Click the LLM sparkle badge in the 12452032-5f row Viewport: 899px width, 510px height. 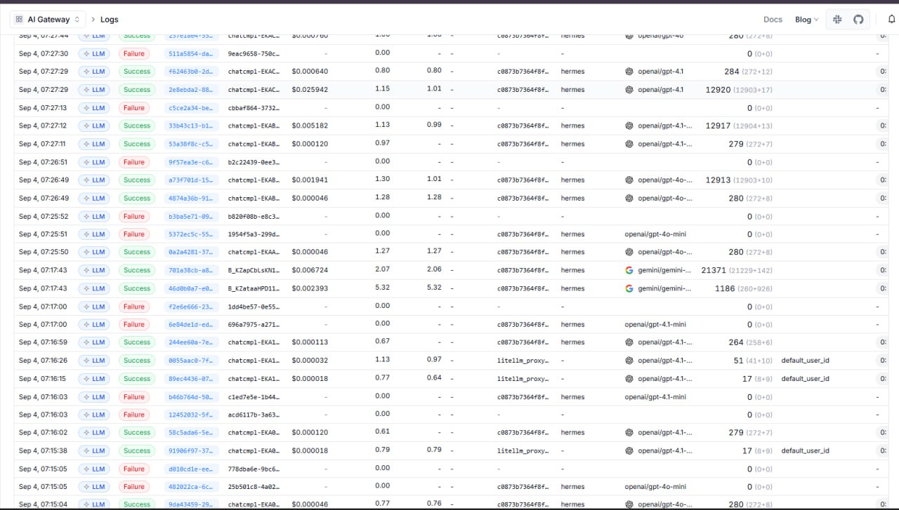(94, 415)
